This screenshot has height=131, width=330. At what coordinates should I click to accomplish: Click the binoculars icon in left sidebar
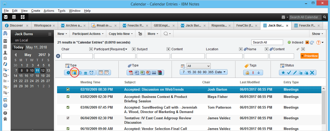pyautogui.click(x=5, y=34)
